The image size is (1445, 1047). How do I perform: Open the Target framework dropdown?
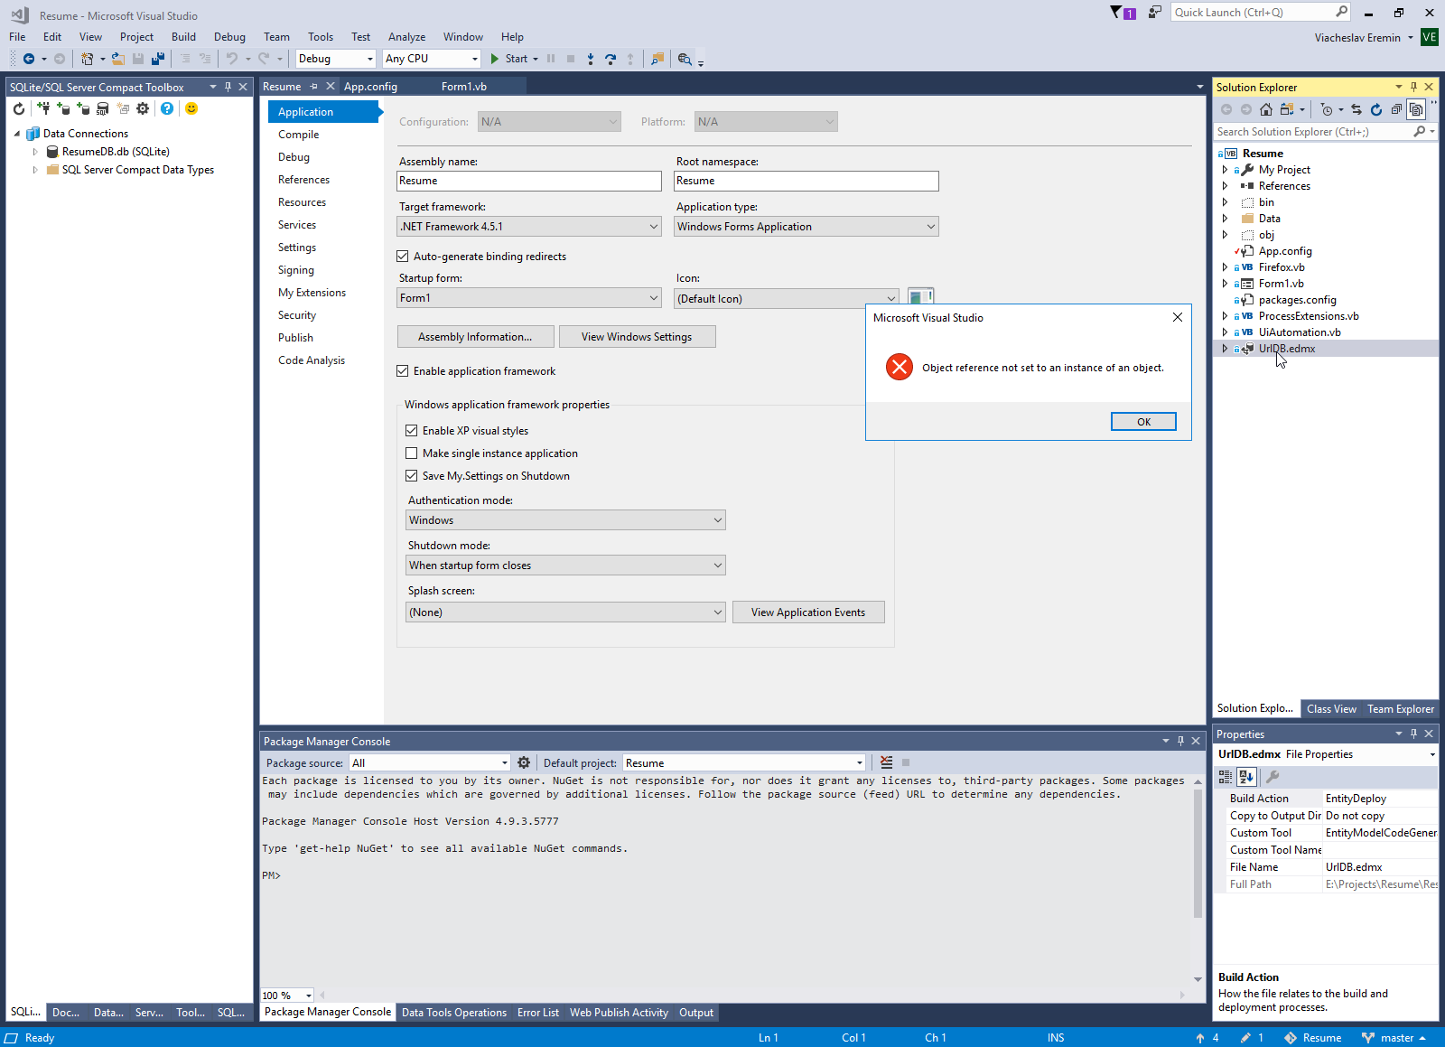(x=530, y=227)
